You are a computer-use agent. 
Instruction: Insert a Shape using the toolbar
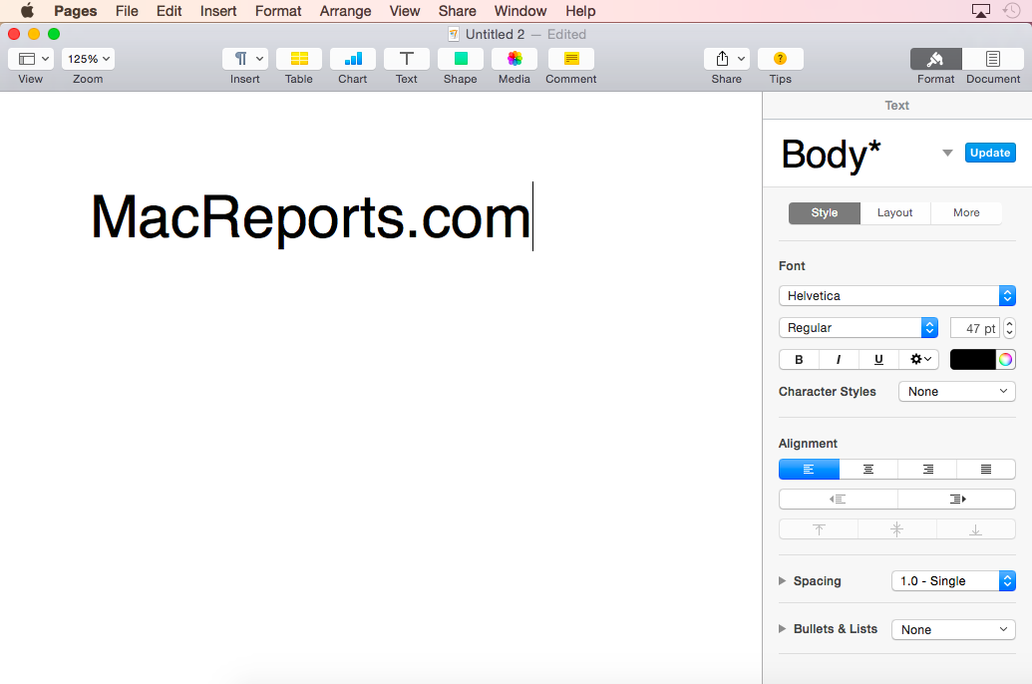[x=461, y=59]
